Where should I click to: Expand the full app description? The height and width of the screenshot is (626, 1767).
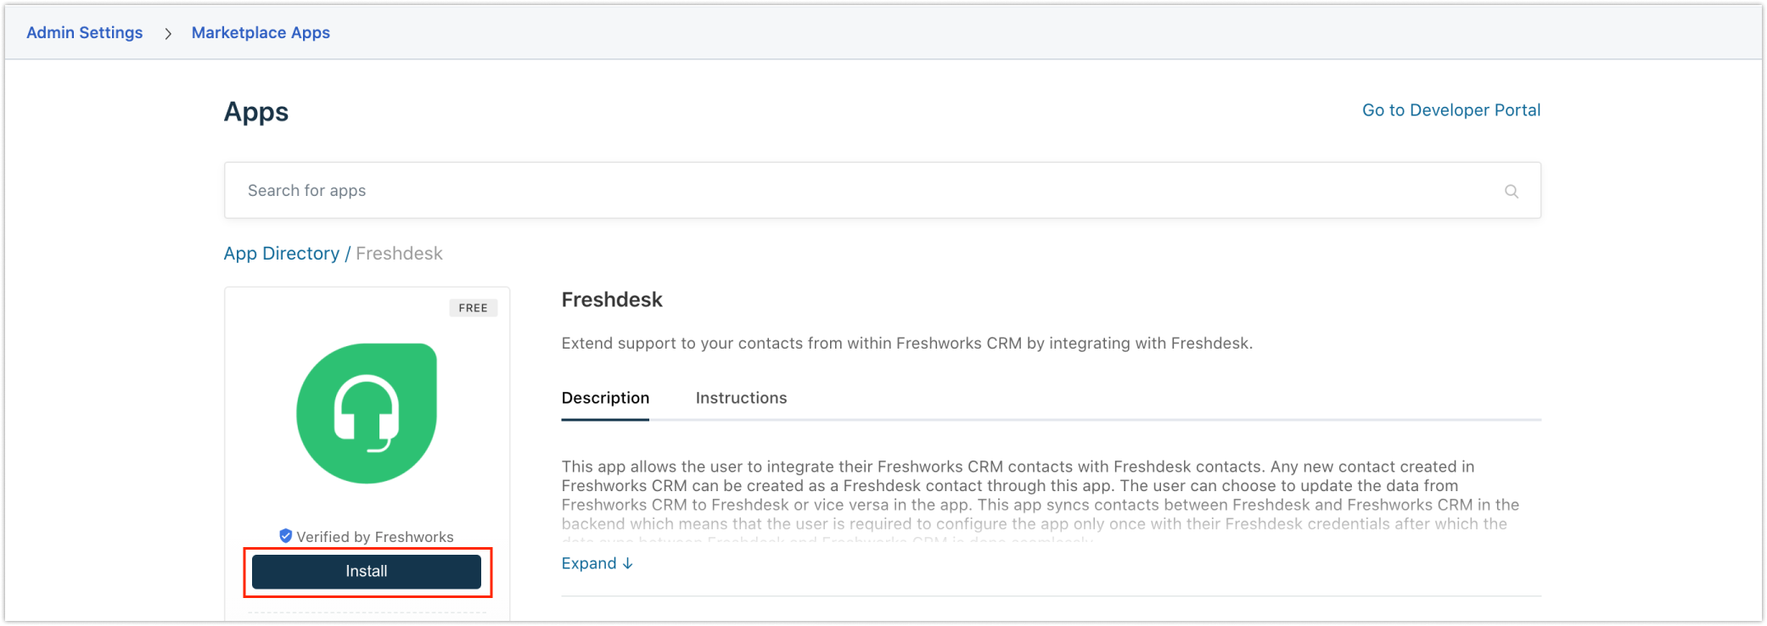click(597, 563)
